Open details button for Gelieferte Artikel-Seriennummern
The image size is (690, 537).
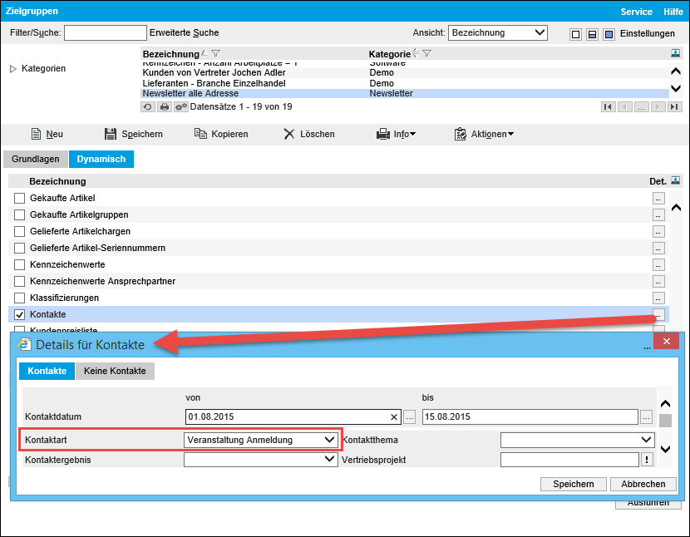coord(658,249)
